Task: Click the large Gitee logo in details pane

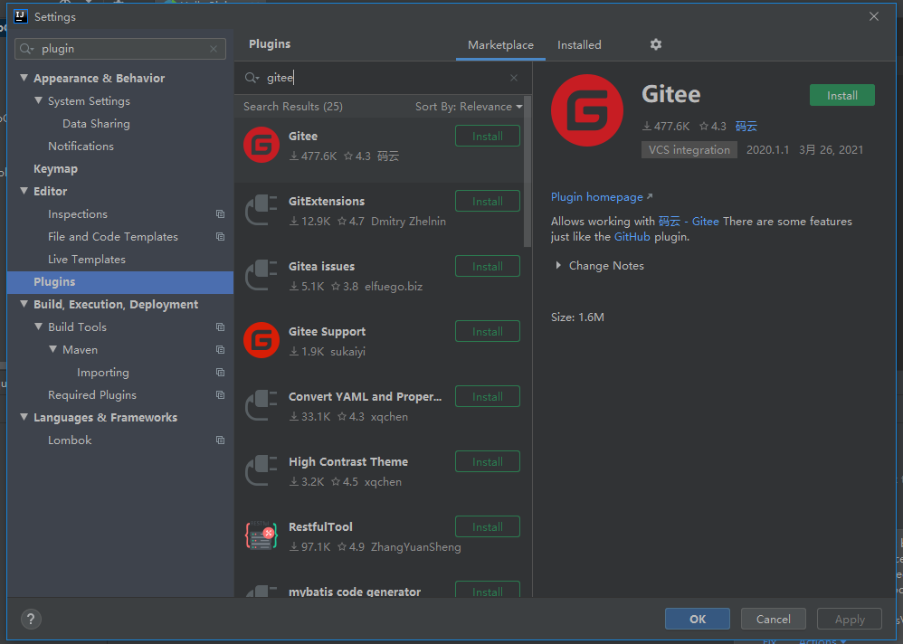Action: coord(587,110)
